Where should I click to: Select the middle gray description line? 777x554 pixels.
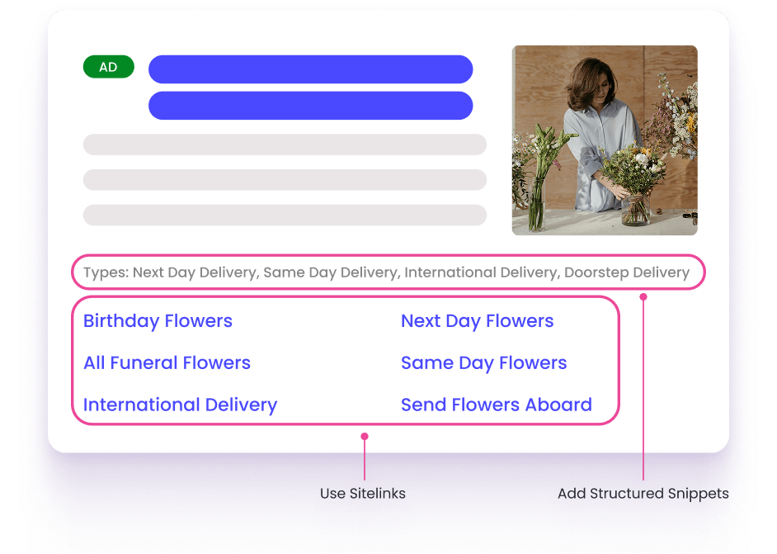click(285, 180)
